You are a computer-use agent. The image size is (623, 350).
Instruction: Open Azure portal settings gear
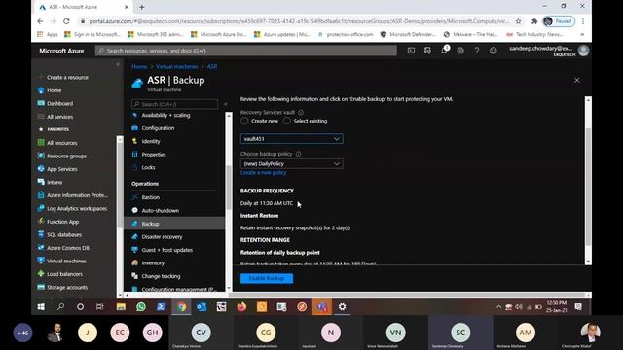coord(460,51)
